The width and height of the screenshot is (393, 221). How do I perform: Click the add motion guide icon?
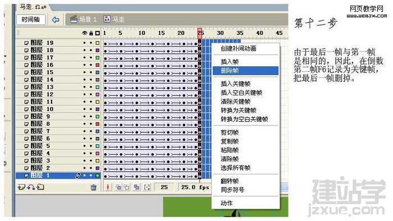(31, 187)
